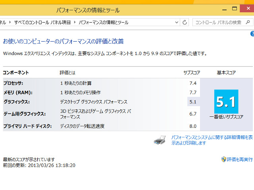Select パフォーマンスの情報とツール breadcrumb
The image size is (254, 190).
pyautogui.click(x=104, y=22)
